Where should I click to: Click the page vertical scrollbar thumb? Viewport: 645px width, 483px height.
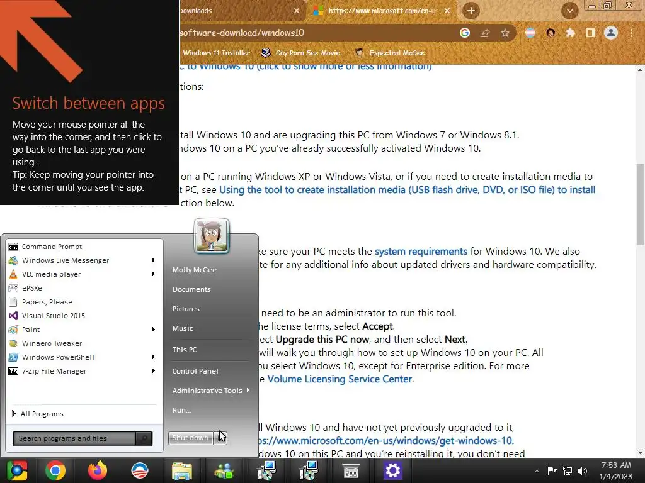[640, 204]
